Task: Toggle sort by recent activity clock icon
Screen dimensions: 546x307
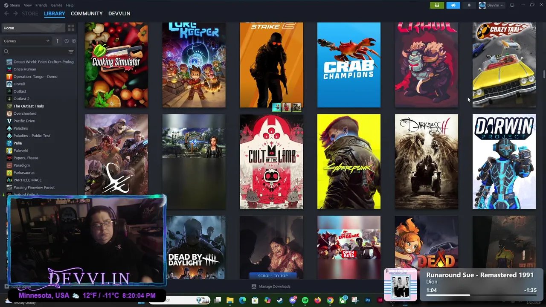Action: (67, 41)
